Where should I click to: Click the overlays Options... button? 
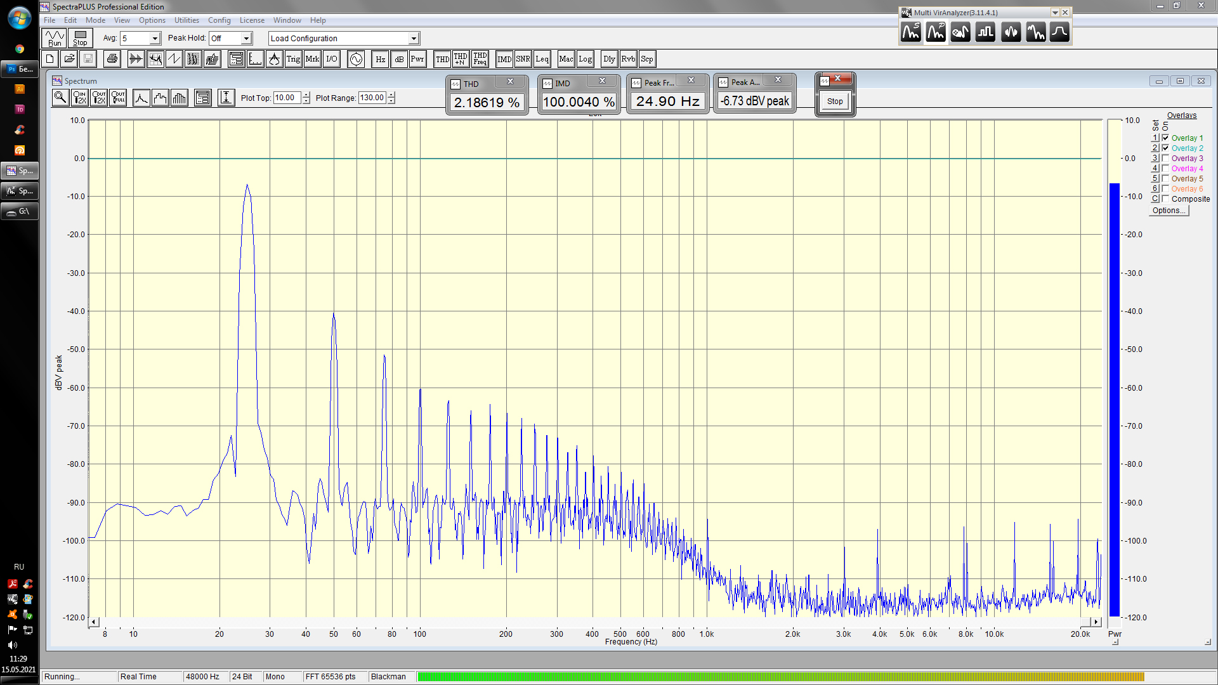click(x=1169, y=211)
